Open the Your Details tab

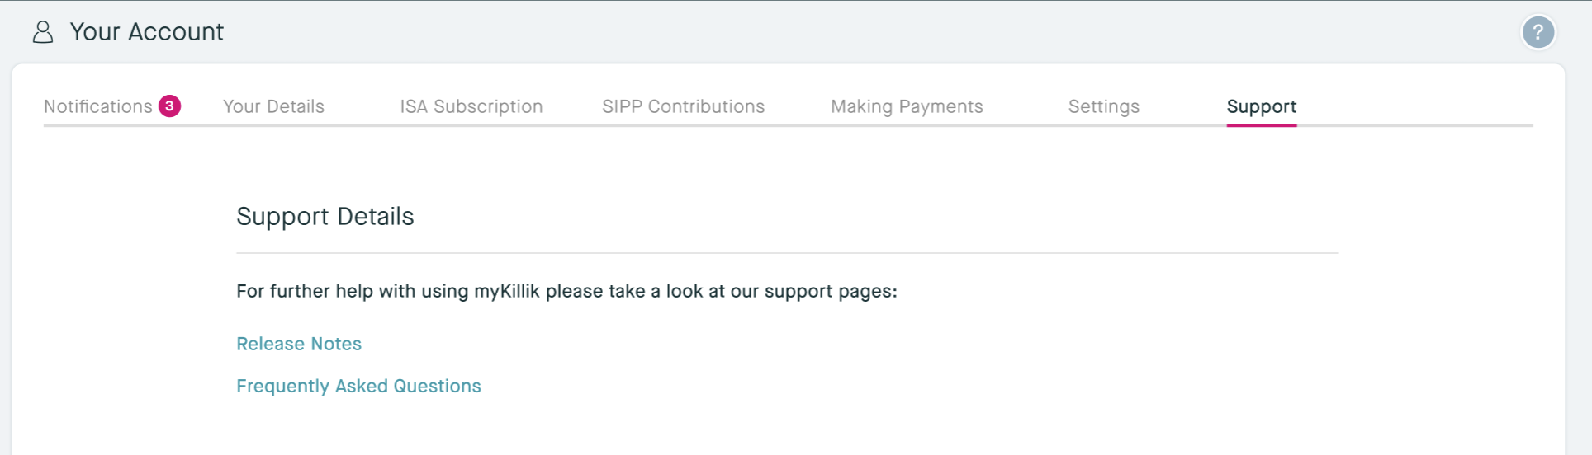coord(273,106)
